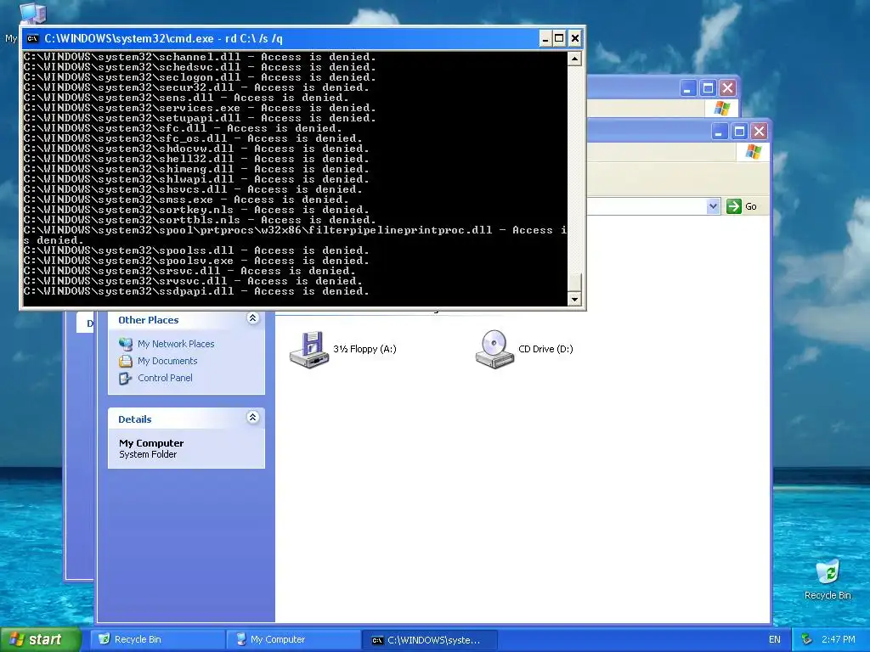Screen dimensions: 870x652
Task: Click the filterpipelineprintproc.dll line
Action: tap(295, 235)
